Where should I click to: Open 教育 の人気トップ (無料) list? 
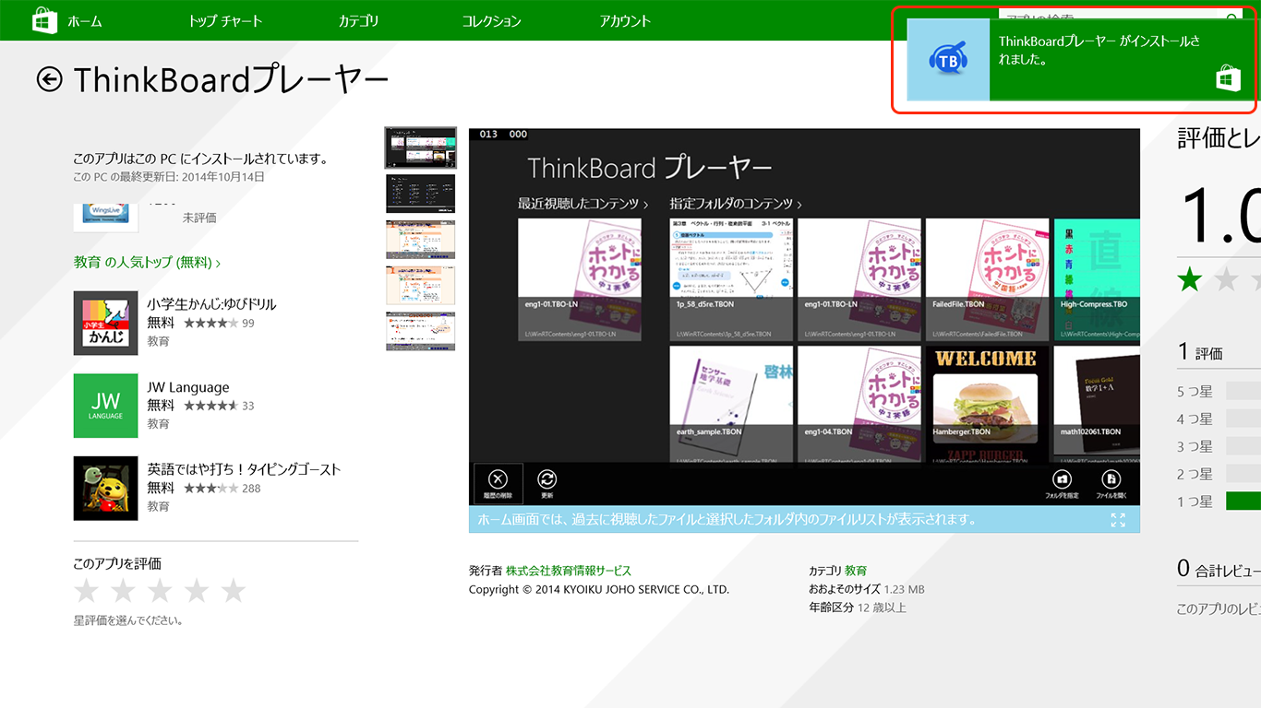(147, 263)
